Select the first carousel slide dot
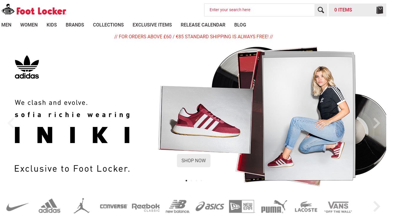The height and width of the screenshot is (217, 393). coord(186,180)
